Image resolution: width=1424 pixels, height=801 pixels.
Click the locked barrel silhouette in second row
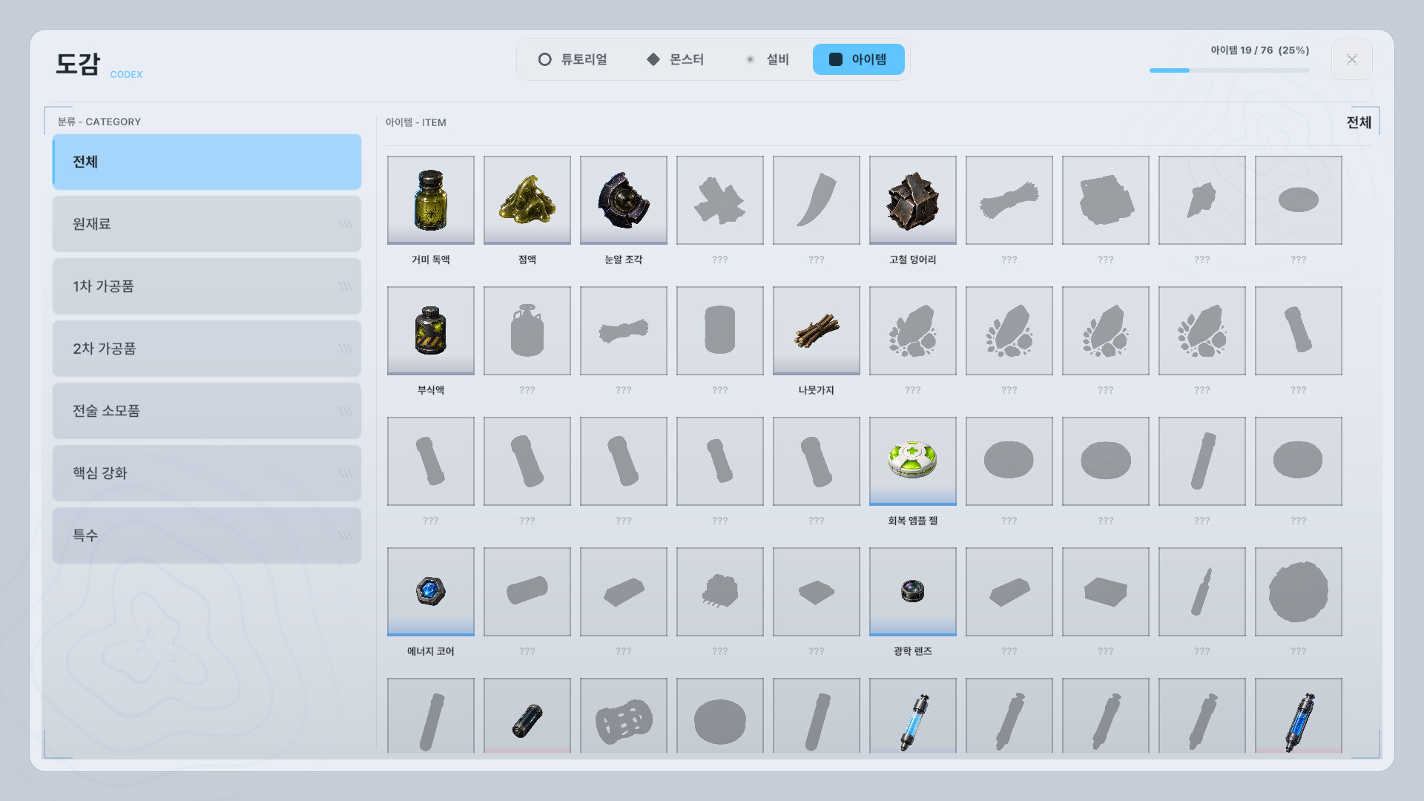click(719, 331)
